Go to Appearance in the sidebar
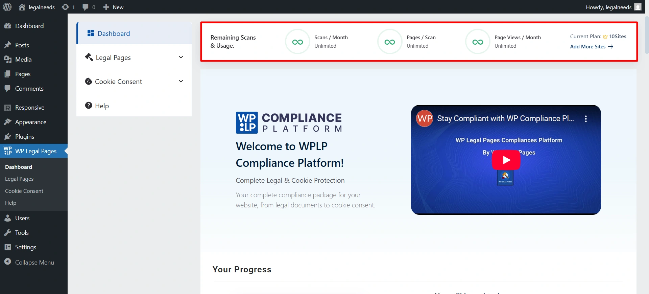This screenshot has width=649, height=294. point(30,122)
